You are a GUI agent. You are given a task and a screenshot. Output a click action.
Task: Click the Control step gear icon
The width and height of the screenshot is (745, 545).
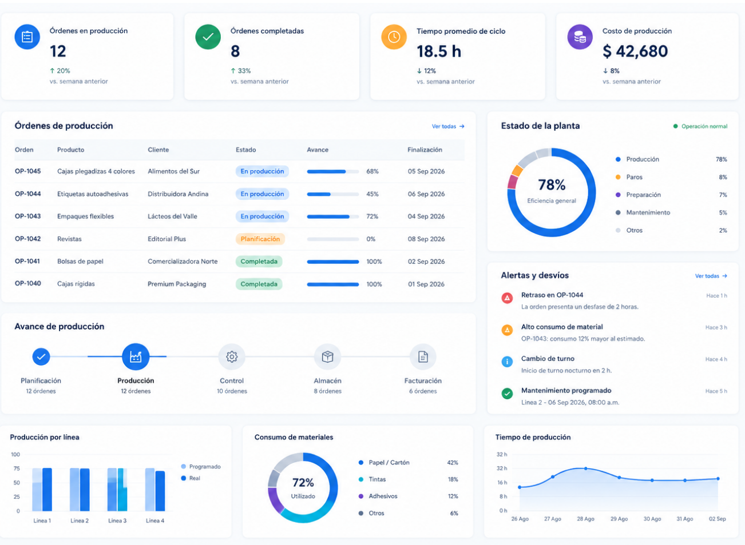[x=232, y=357]
